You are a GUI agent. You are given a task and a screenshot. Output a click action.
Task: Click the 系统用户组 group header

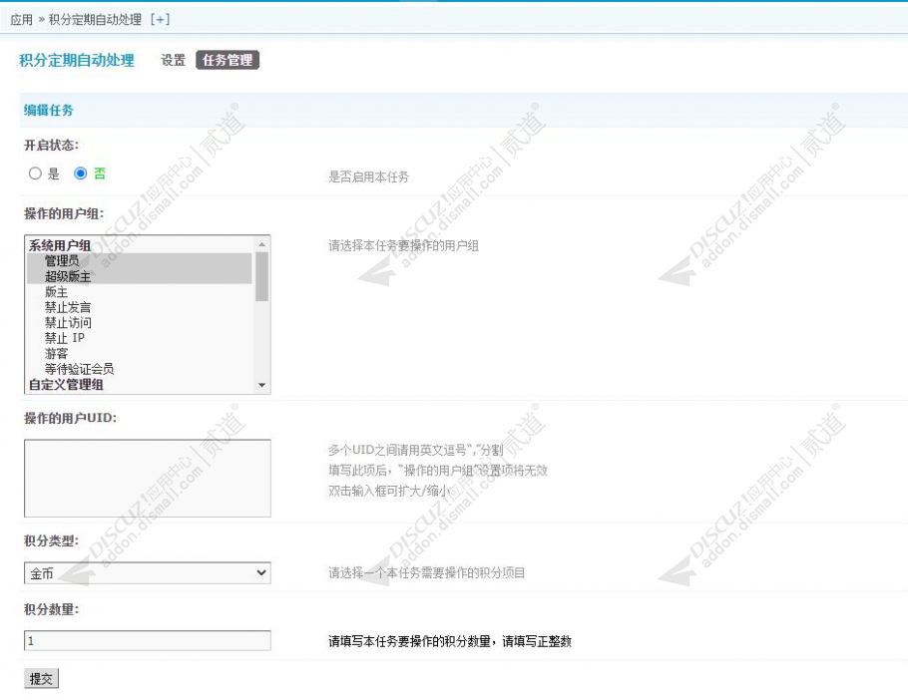click(60, 245)
